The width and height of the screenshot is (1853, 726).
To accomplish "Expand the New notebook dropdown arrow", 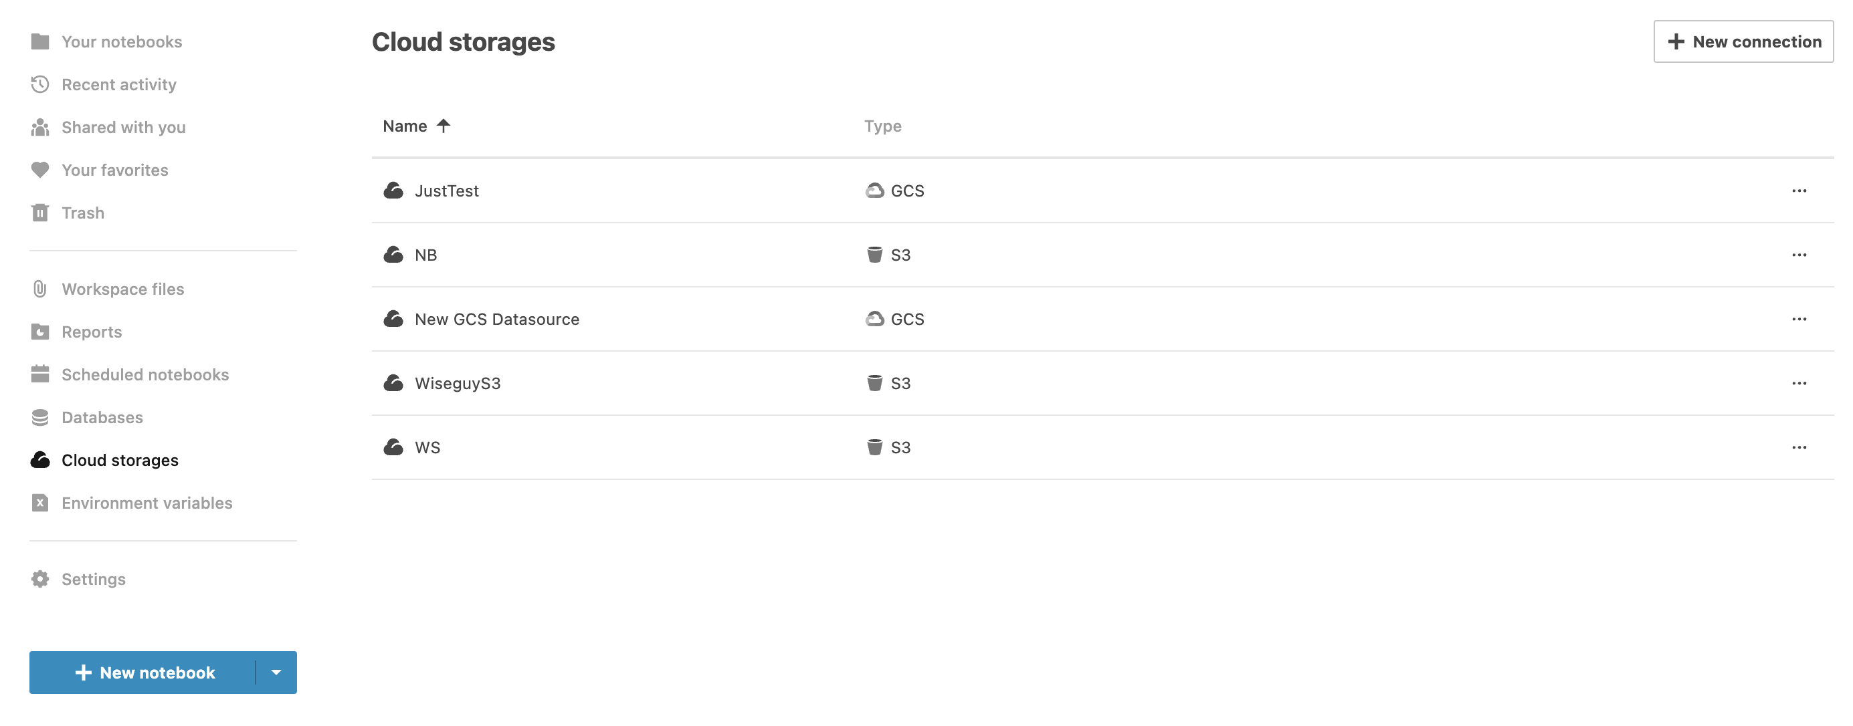I will 276,672.
